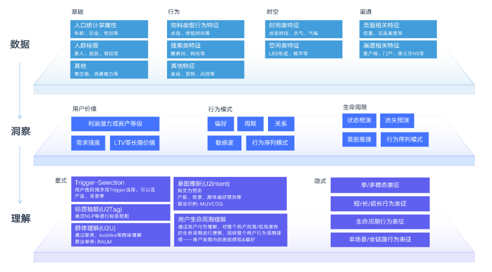Click the 状态预测 box

coord(359,121)
